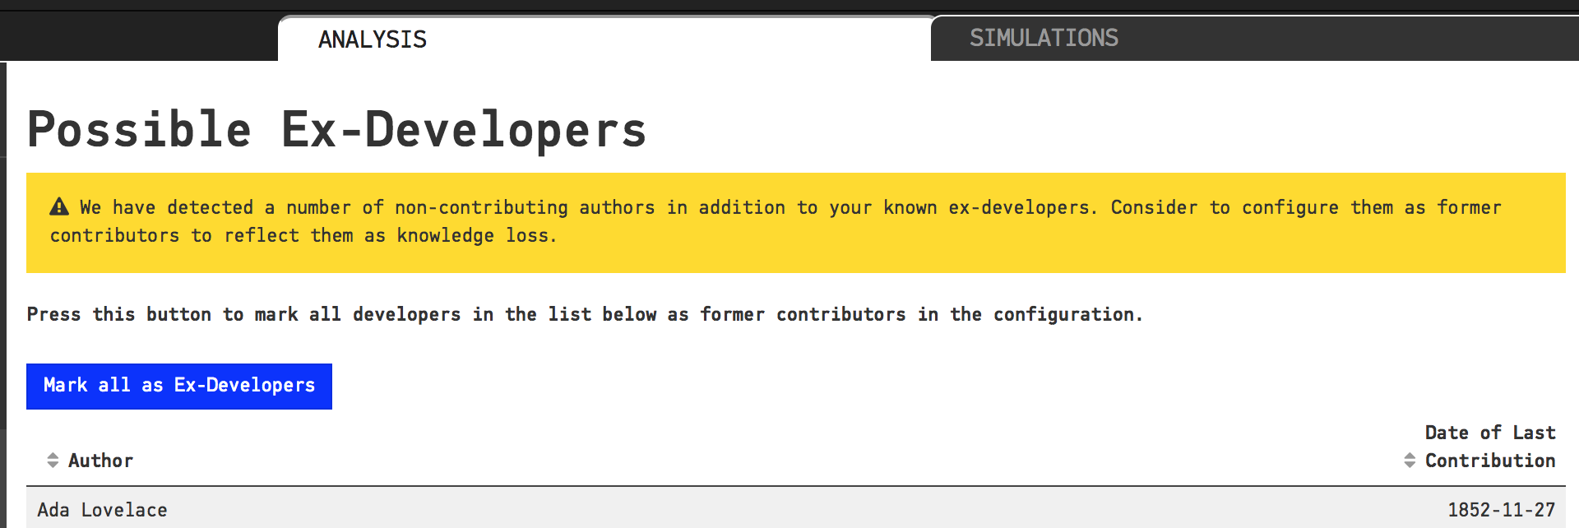
Task: Click the 'Press this button to mark' instruction
Action: coord(585,314)
